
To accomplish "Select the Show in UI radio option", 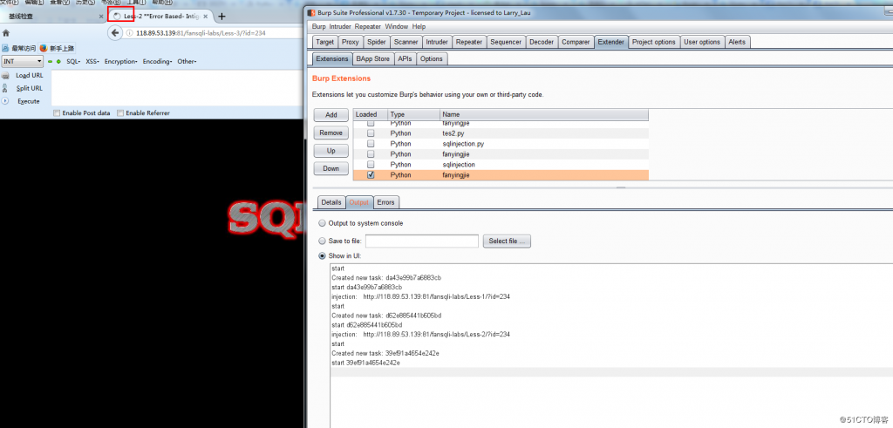I will [323, 256].
